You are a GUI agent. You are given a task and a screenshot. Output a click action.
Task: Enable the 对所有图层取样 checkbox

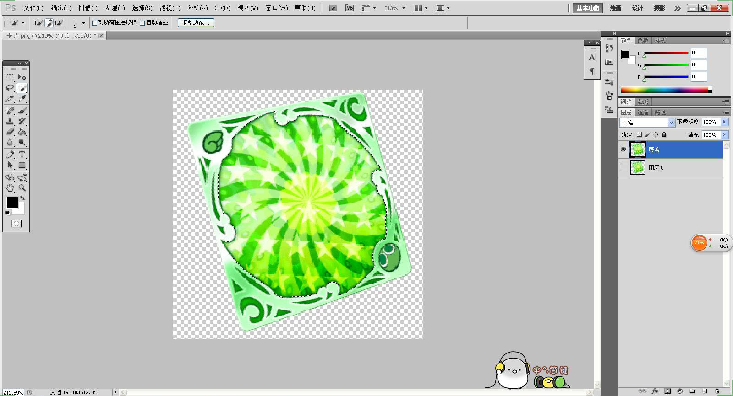pyautogui.click(x=95, y=23)
